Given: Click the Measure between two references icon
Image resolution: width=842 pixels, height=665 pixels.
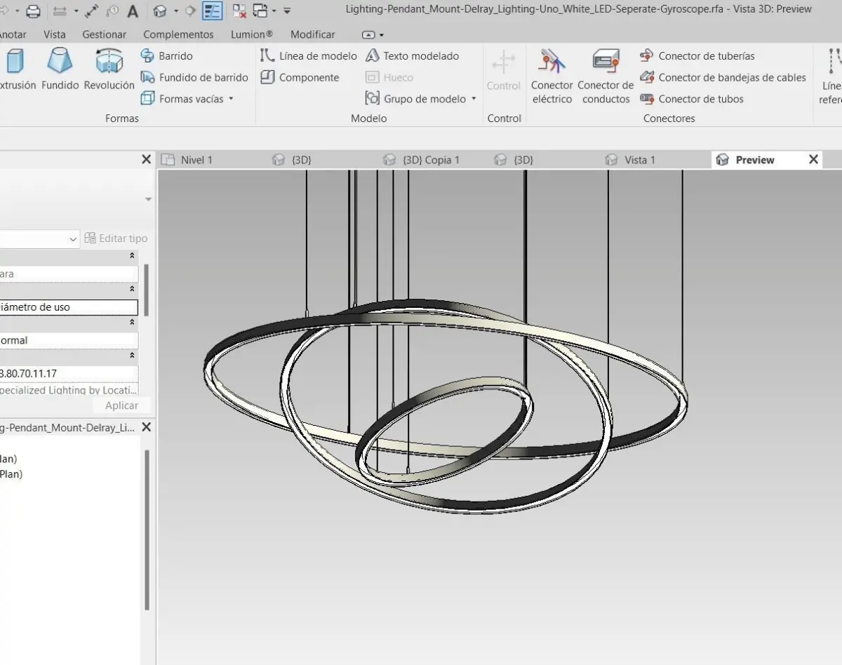Looking at the screenshot, I should point(61,11).
